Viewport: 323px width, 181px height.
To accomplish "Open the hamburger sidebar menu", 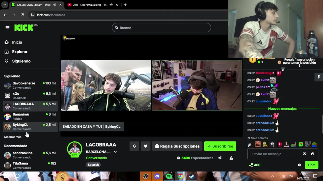I will pyautogui.click(x=7, y=28).
